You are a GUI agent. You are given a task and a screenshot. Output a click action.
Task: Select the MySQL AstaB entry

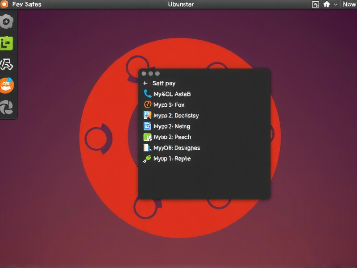tap(172, 94)
